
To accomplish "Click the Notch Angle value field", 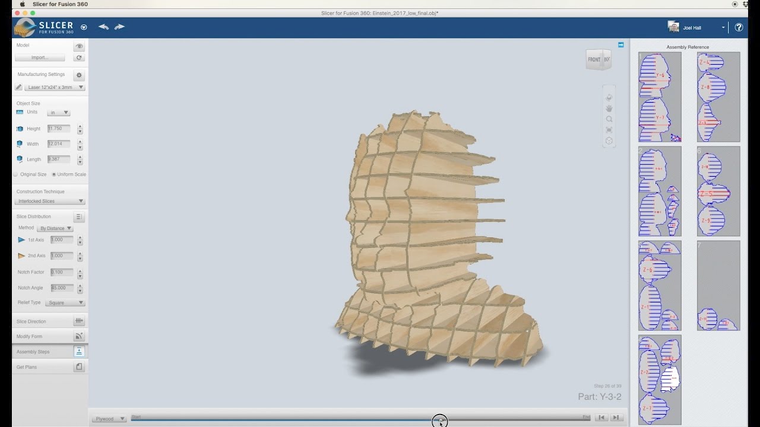I will [x=62, y=288].
